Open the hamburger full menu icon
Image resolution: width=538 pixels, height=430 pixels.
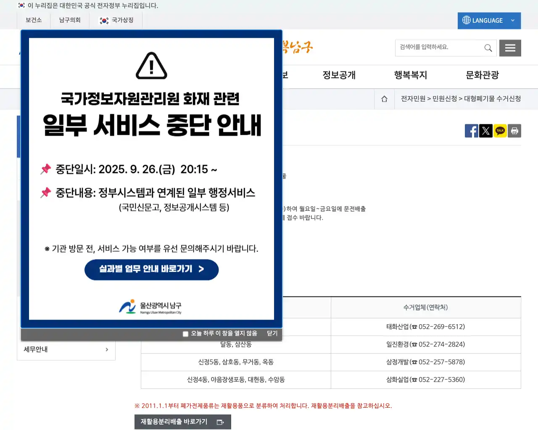pos(510,48)
